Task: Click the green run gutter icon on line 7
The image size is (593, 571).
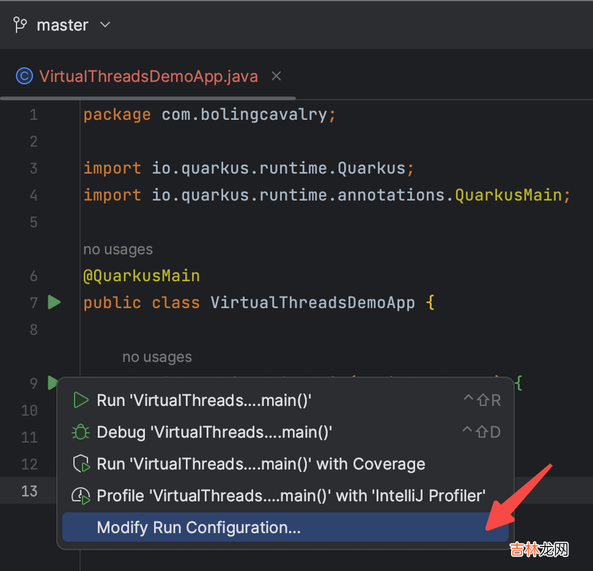Action: pyautogui.click(x=54, y=302)
